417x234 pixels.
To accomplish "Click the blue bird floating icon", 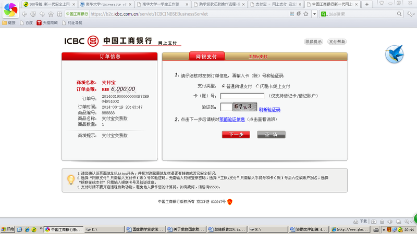I will (x=395, y=54).
